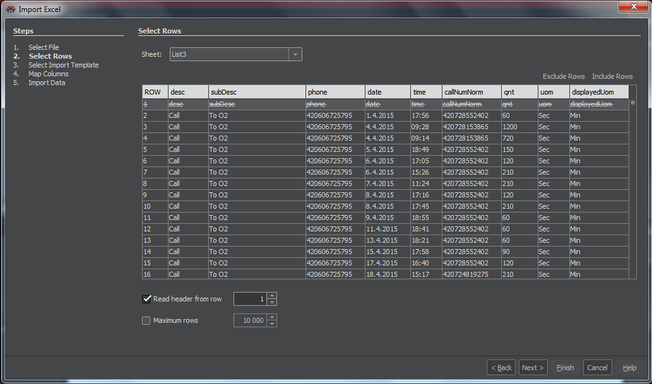Click the Back button
The image size is (652, 384).
tap(501, 368)
